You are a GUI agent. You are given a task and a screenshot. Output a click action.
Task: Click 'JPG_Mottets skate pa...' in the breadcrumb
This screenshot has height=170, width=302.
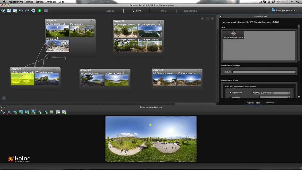(x=260, y=22)
